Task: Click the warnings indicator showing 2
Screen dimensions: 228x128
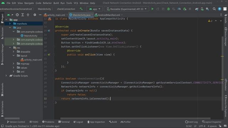Action: tap(210, 21)
